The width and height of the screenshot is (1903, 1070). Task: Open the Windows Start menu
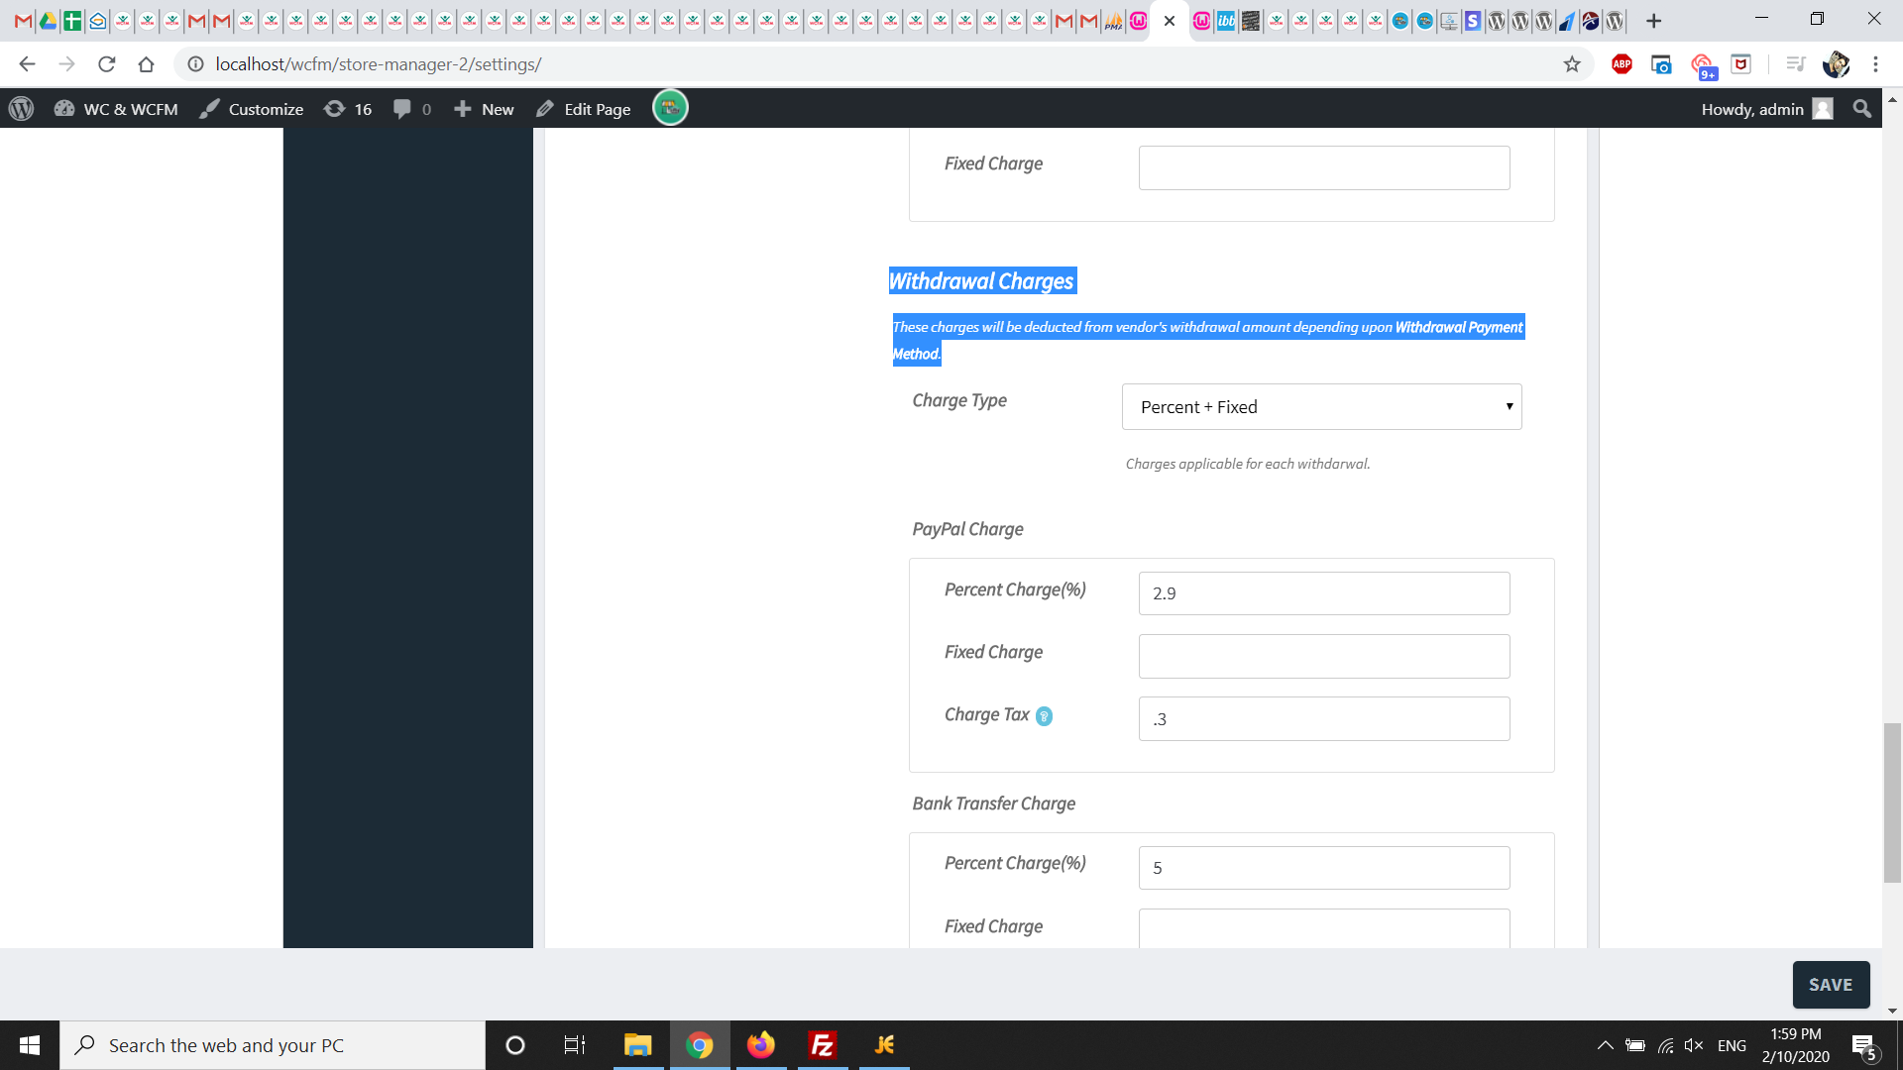30,1045
